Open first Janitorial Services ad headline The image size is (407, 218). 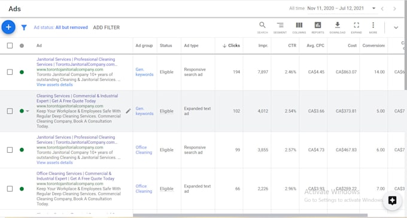pyautogui.click(x=77, y=62)
